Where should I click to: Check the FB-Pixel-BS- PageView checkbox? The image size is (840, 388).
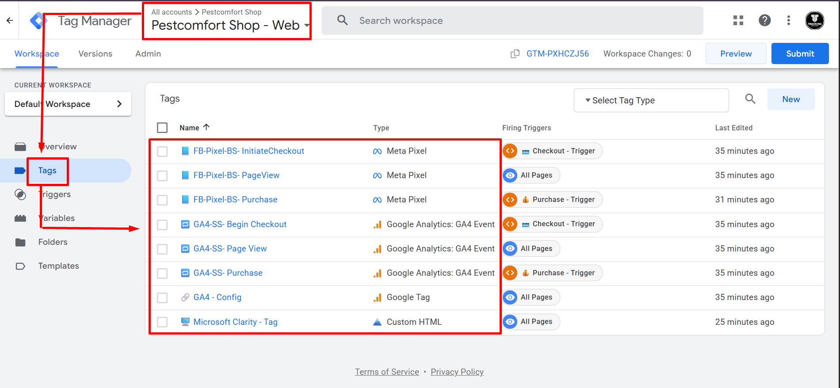click(x=162, y=175)
